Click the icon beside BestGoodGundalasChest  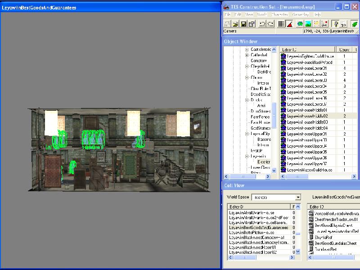point(311,243)
